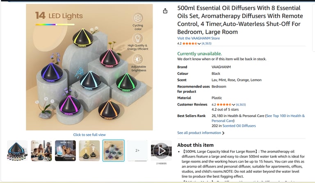
Task: Open the Scented Oil Diffusers category link
Action: 239,126
